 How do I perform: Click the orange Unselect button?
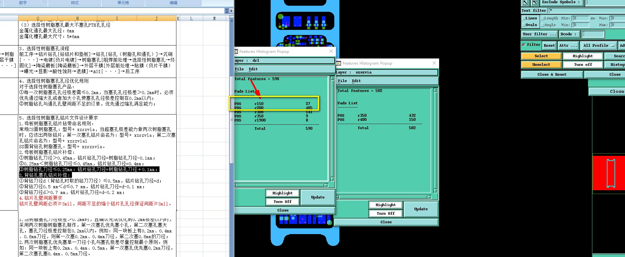click(x=541, y=65)
